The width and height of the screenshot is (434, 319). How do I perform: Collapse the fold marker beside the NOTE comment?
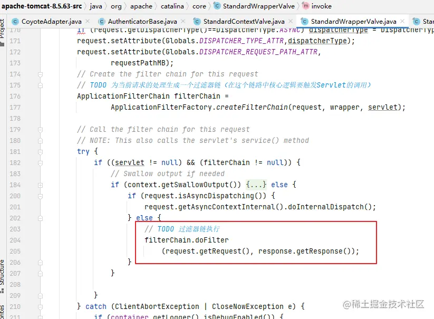pos(41,140)
